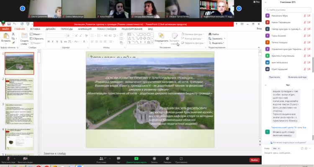Start Демонстрация экрана screen share
The image size is (314, 167).
pos(136,160)
